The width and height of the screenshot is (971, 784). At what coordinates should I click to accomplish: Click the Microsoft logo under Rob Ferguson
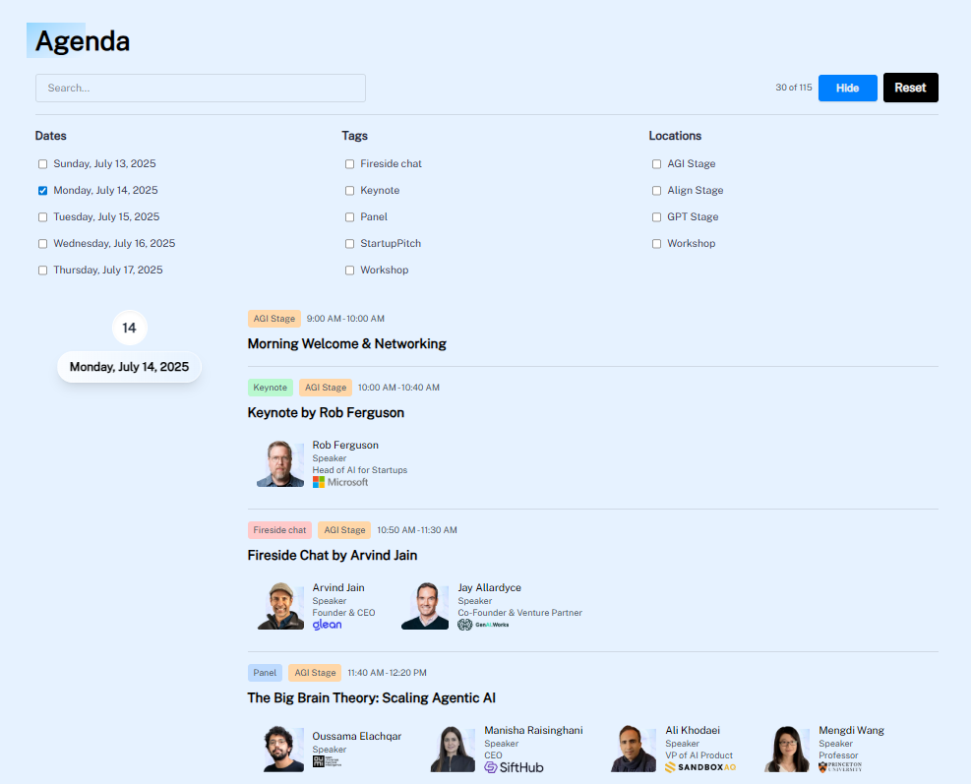point(340,482)
